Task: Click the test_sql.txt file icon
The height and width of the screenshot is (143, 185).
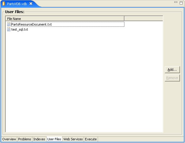Action: pyautogui.click(x=9, y=29)
